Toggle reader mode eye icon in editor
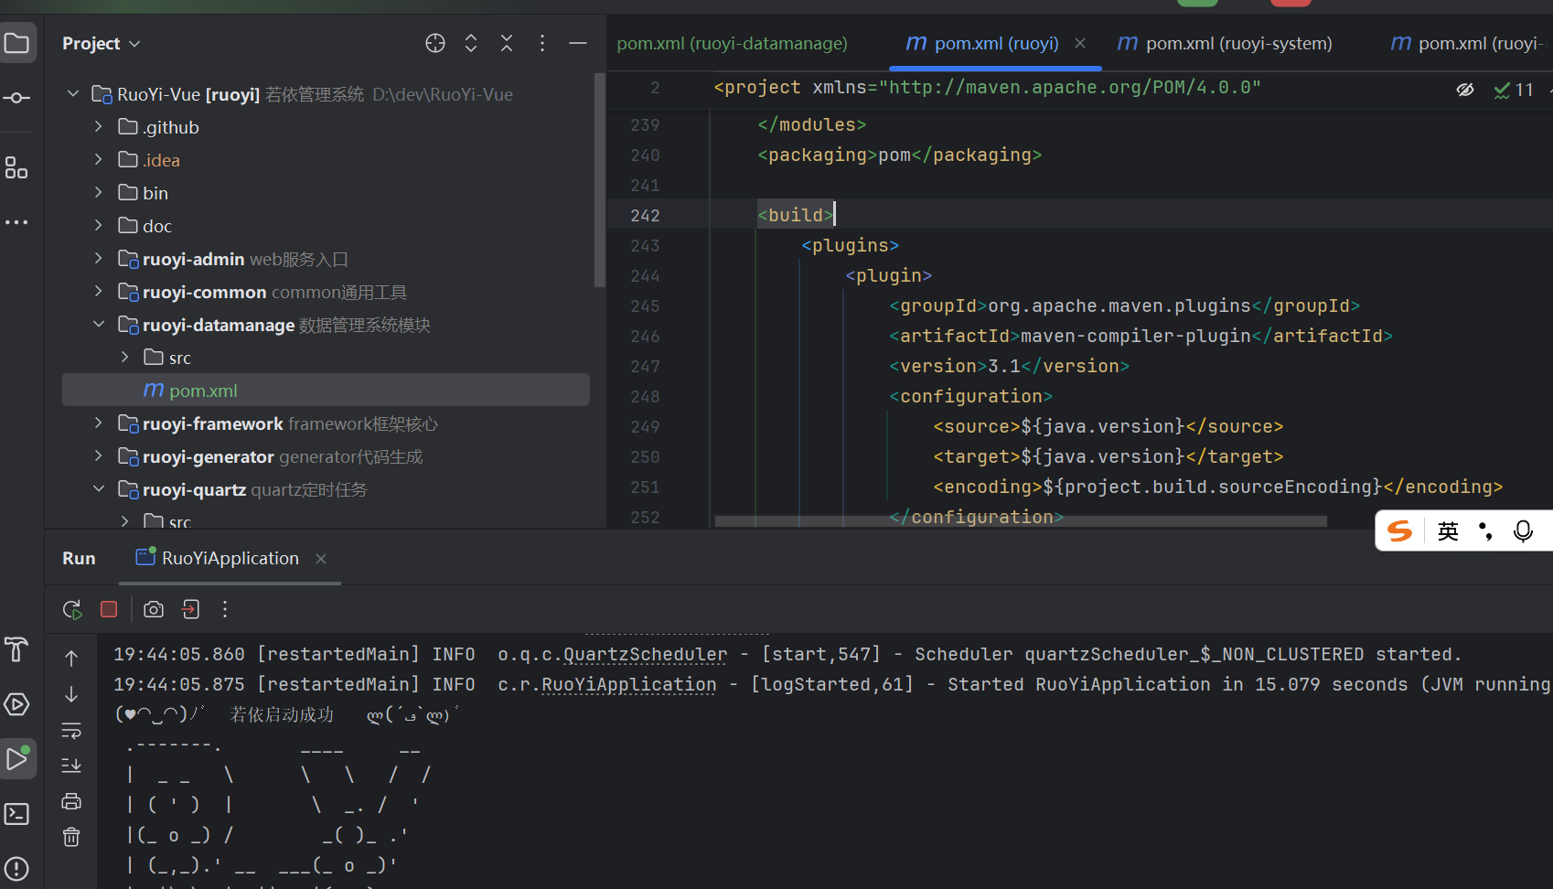The width and height of the screenshot is (1553, 889). 1465,90
